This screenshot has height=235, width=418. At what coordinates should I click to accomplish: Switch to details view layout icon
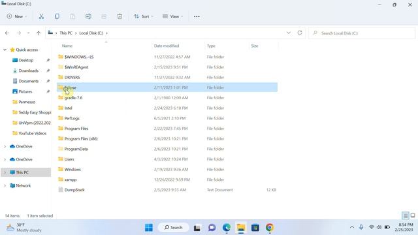coord(405,215)
